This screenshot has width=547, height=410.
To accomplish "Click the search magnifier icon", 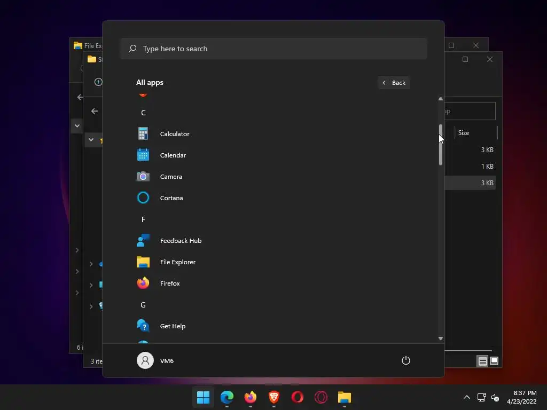I will coord(132,49).
